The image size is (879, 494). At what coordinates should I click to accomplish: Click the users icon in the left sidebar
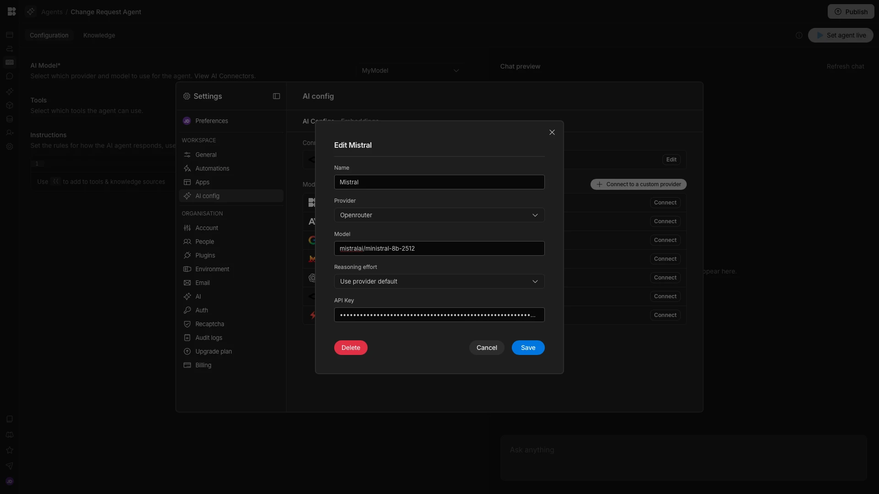click(9, 133)
